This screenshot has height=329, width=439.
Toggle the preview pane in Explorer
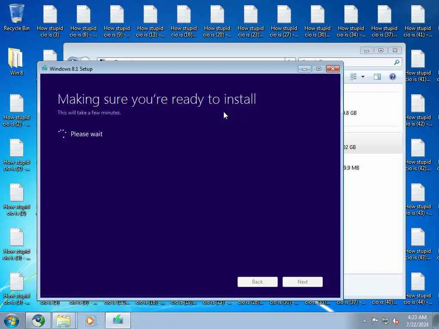click(x=377, y=76)
